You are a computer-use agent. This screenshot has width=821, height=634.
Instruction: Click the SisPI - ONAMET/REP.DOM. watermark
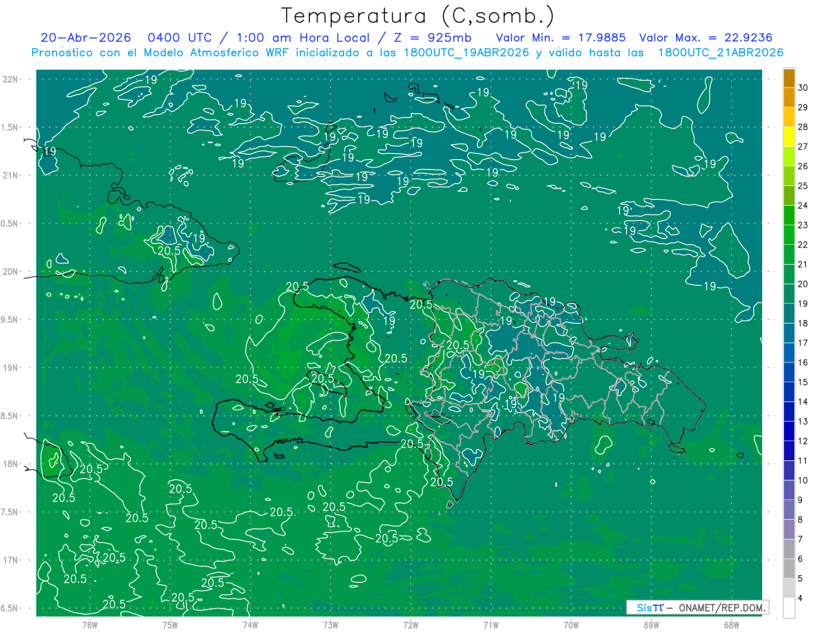click(698, 607)
